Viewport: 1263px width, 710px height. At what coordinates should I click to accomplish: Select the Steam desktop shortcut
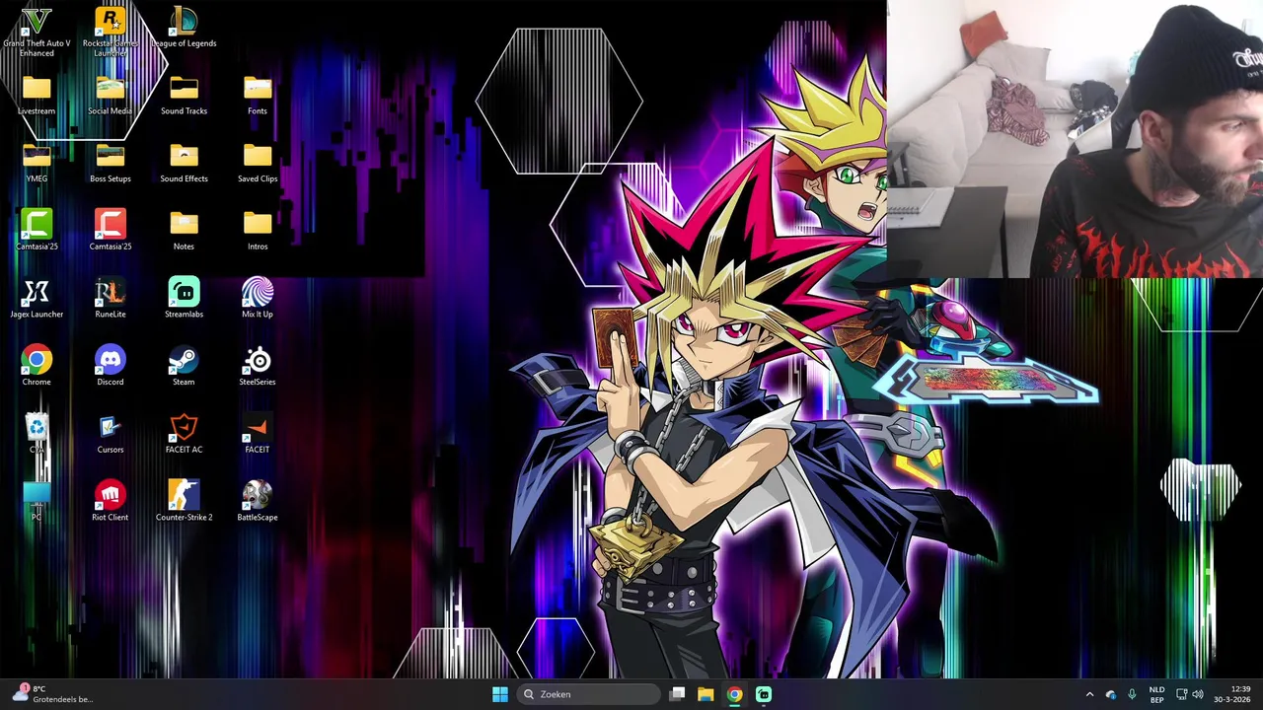(184, 367)
